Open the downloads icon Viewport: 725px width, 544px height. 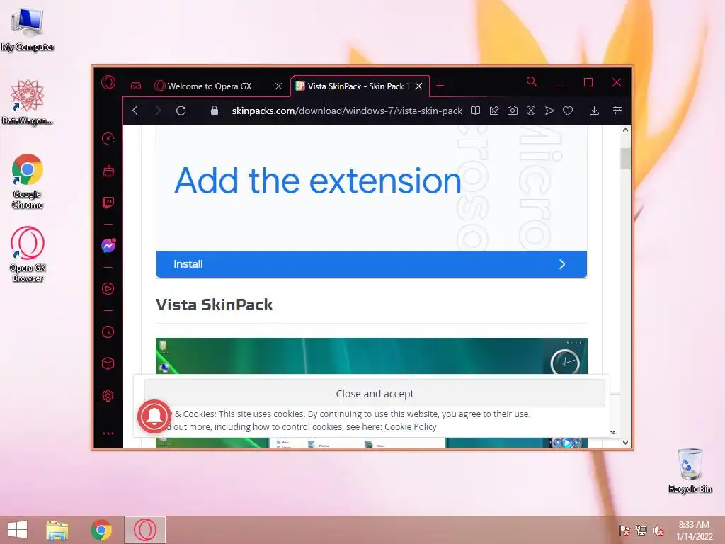coord(595,110)
